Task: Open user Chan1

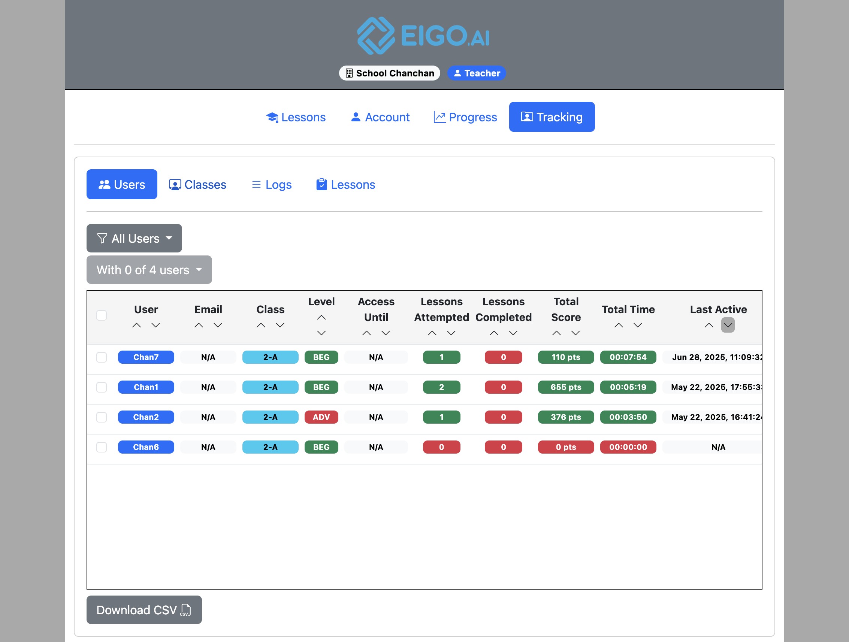Action: (146, 387)
